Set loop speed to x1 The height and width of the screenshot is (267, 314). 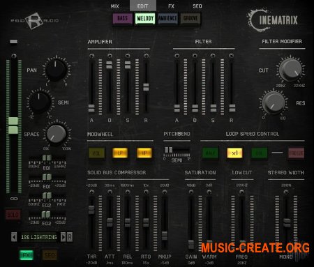[x=234, y=153]
